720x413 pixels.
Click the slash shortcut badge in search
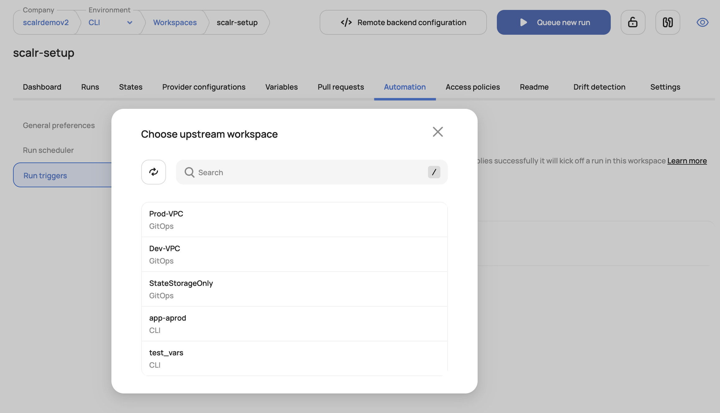point(434,172)
